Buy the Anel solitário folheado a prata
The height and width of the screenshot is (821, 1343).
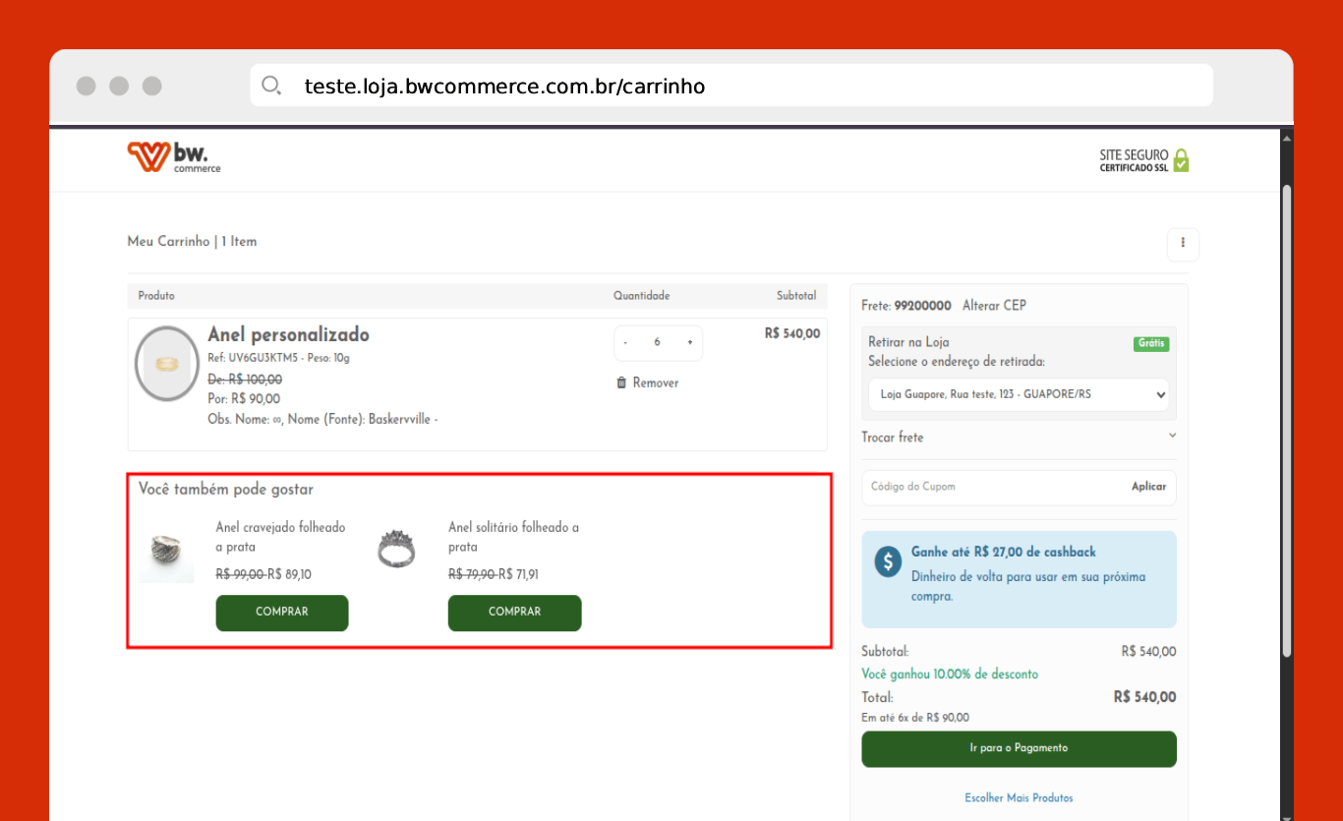coord(514,613)
